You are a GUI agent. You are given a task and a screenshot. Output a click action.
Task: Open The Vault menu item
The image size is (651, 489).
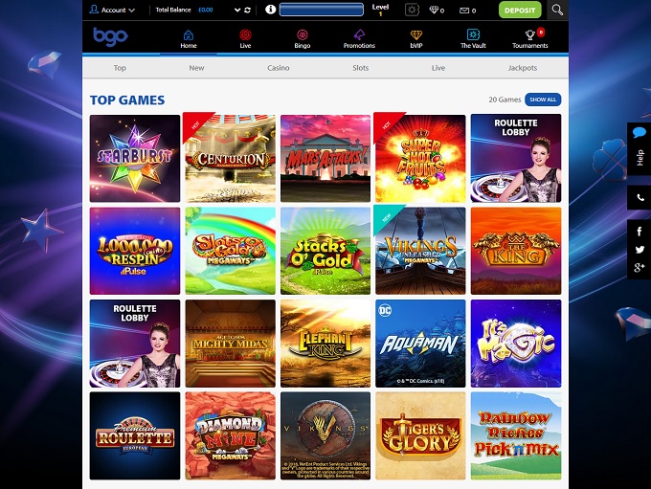[473, 39]
